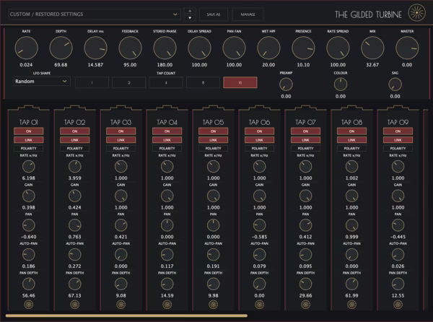
Task: Click Tap 07 pan depth value 29.66
Action: [x=305, y=295]
